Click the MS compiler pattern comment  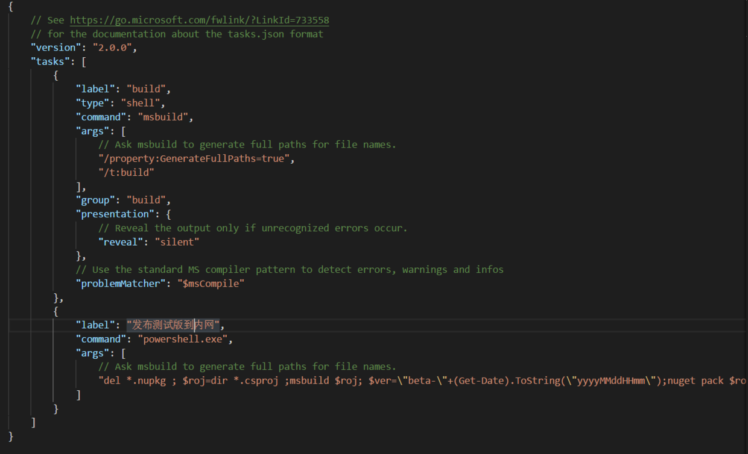[290, 269]
